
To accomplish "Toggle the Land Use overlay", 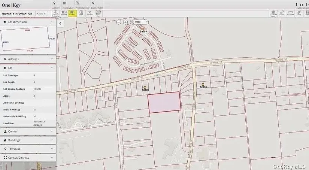I will [x=98, y=13].
